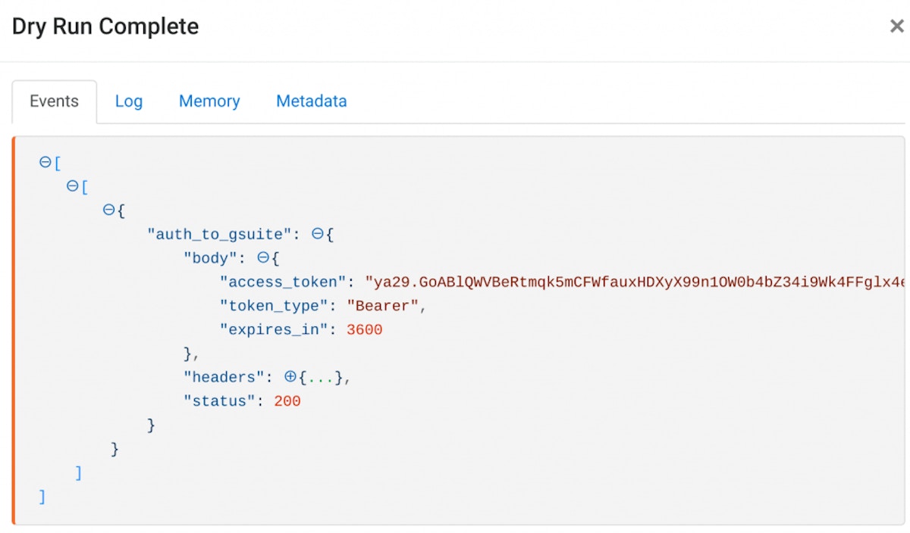Collapse the body object node

pyautogui.click(x=263, y=258)
